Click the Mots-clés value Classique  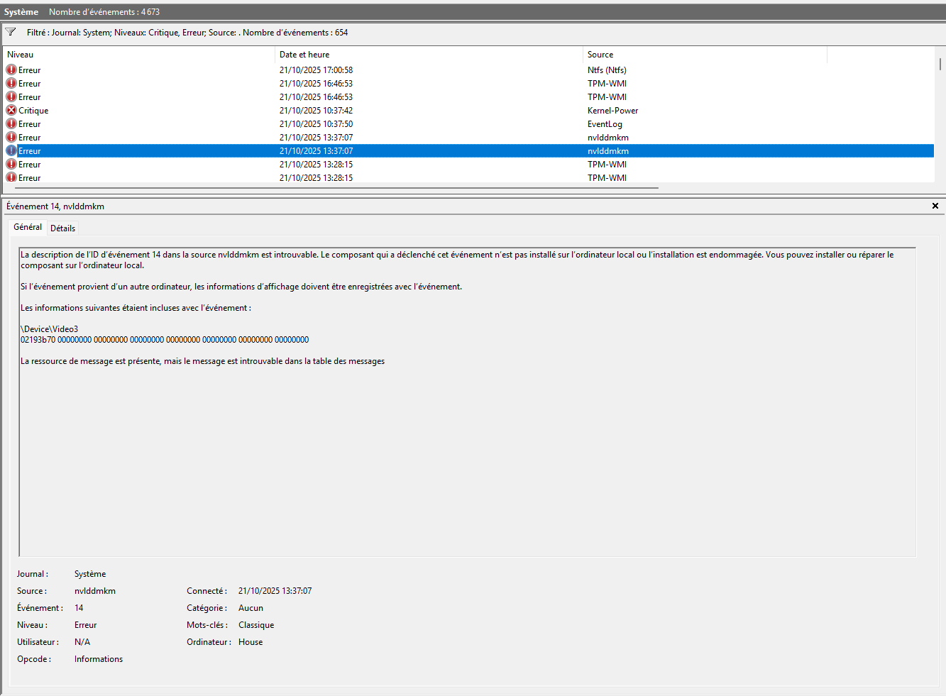256,625
